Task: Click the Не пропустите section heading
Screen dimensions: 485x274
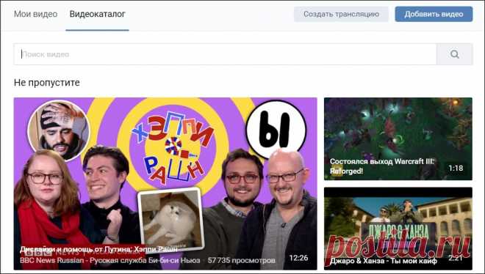Action: click(47, 83)
